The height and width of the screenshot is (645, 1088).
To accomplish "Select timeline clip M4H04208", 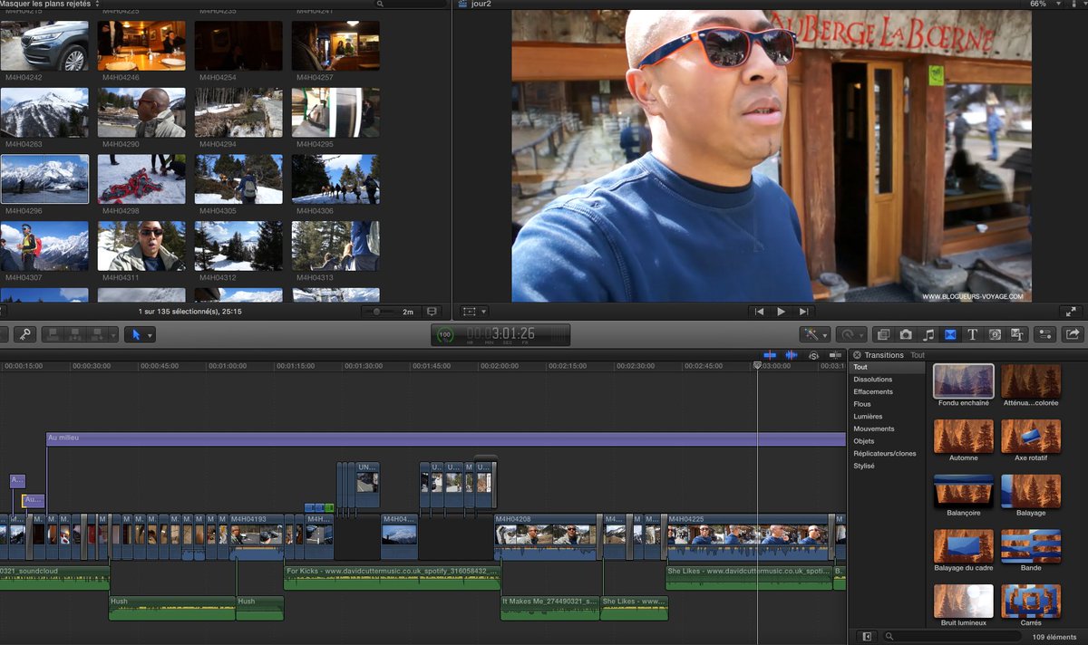I will pos(546,536).
